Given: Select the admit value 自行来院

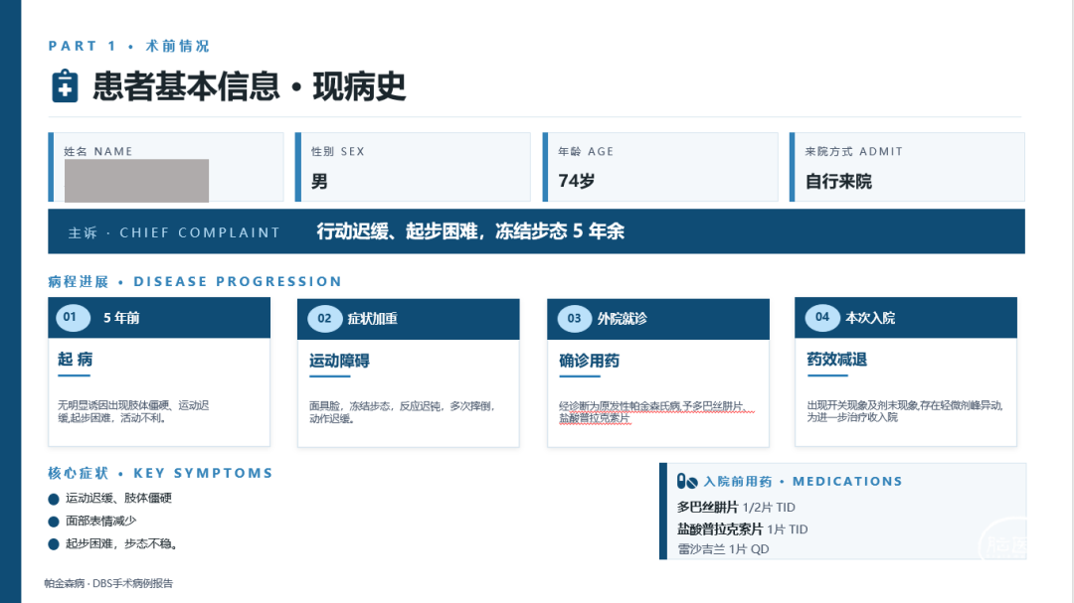Looking at the screenshot, I should pos(838,182).
